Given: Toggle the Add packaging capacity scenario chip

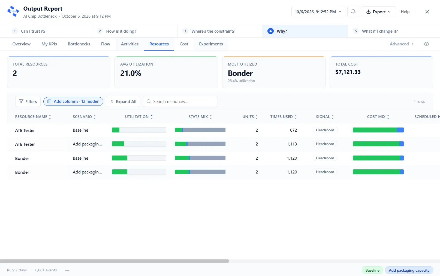Looking at the screenshot, I should [x=409, y=270].
